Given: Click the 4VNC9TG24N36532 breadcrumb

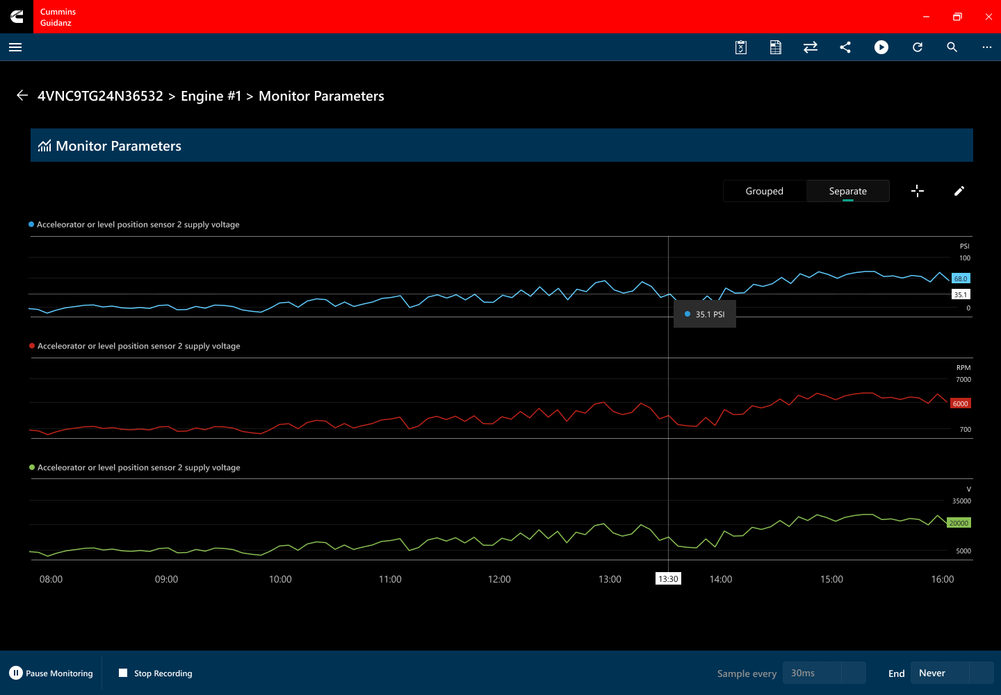Looking at the screenshot, I should 100,96.
